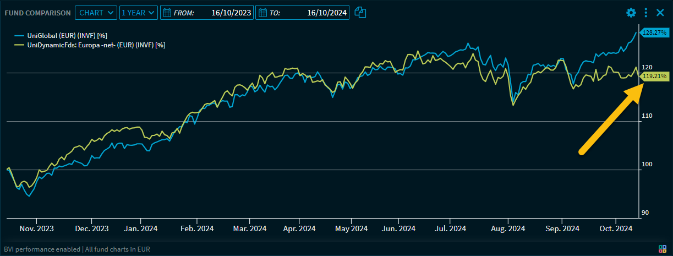The width and height of the screenshot is (673, 256).
Task: Click the calendar icon in the FROM field
Action: 167,13
